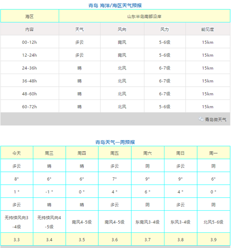231x248 pixels.
Task: Click the 东南风3-4级 wind cell
Action: (148, 222)
